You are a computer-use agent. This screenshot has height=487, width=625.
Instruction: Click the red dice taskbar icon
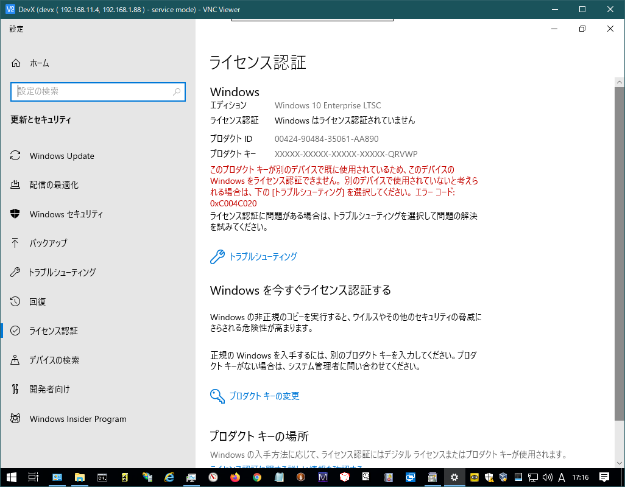click(x=345, y=477)
